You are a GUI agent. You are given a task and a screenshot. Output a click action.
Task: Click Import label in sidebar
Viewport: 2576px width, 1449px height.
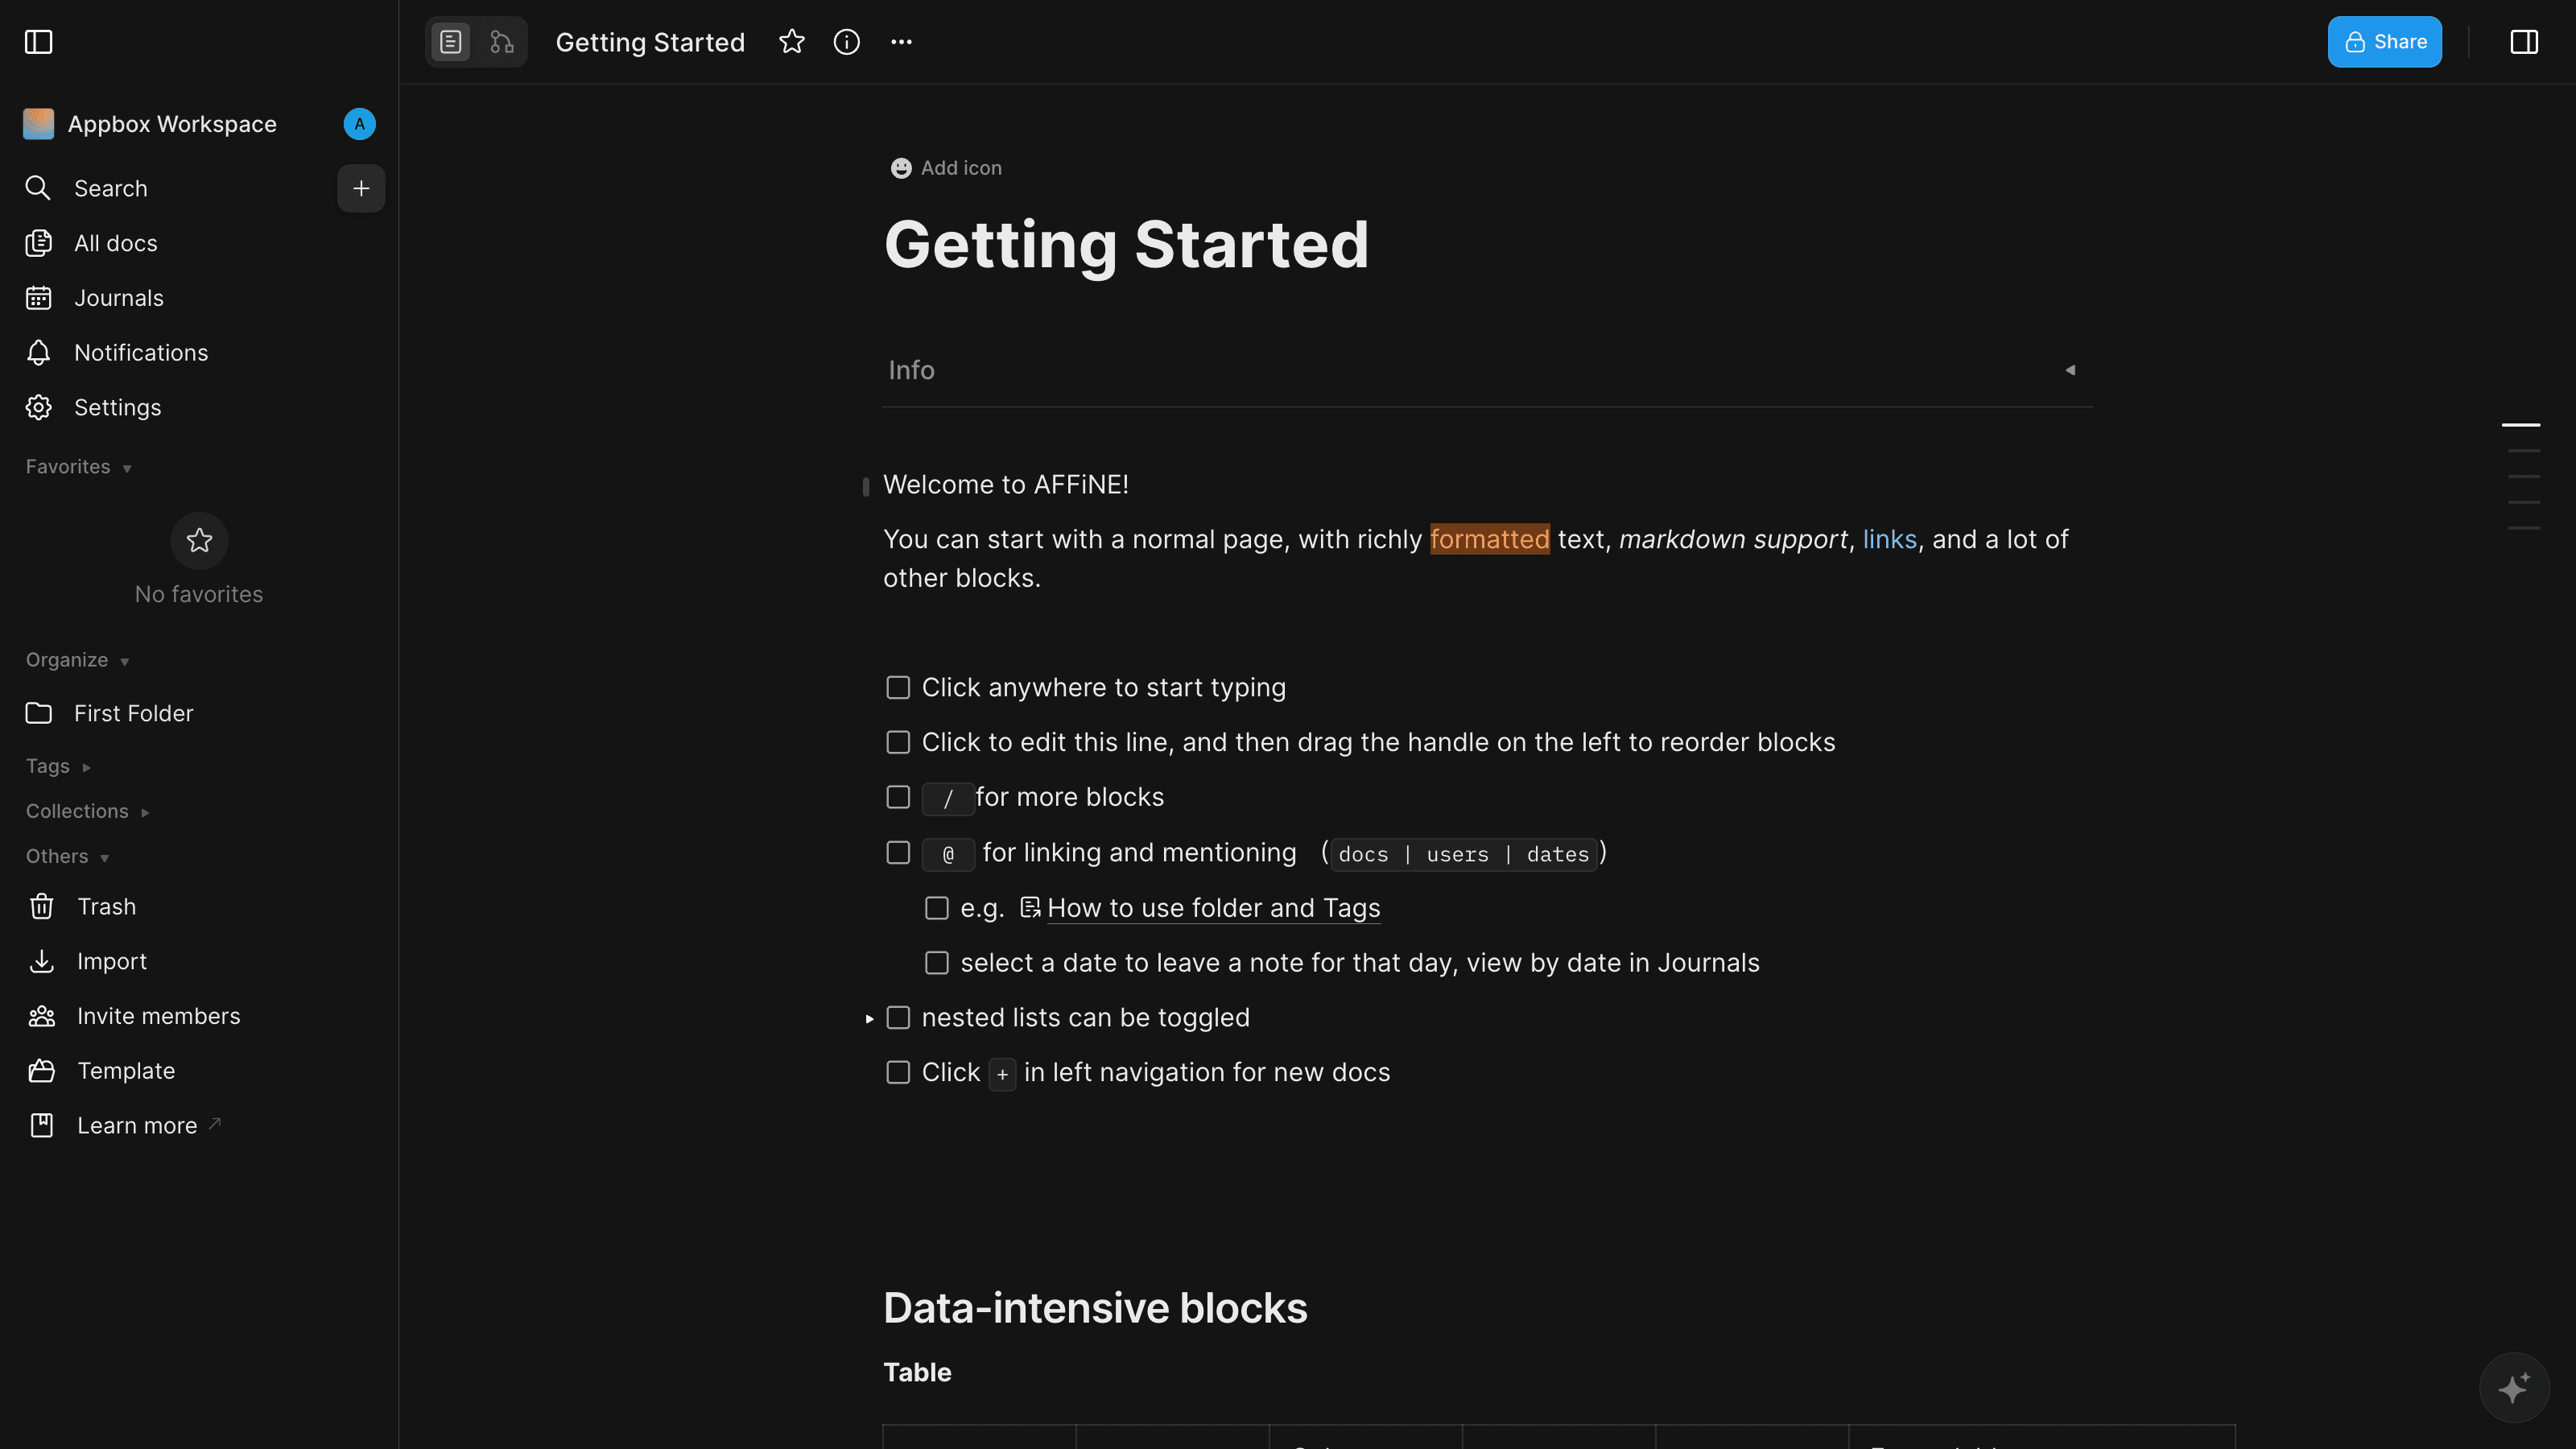click(x=112, y=961)
